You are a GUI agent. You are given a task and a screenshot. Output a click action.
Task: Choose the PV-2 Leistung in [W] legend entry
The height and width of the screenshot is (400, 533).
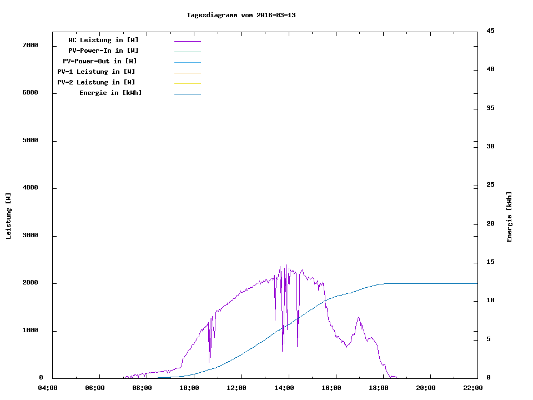coord(96,82)
